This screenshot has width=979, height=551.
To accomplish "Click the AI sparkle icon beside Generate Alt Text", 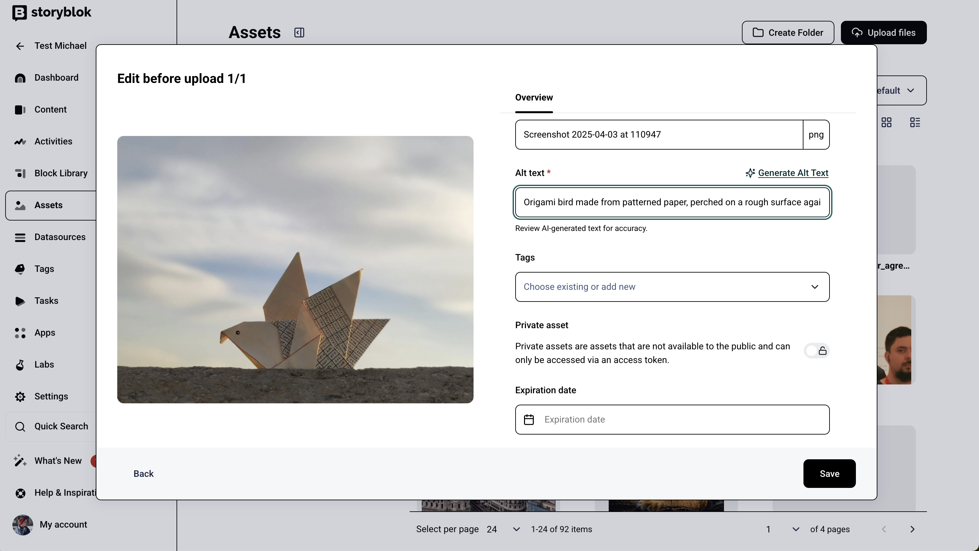I will [x=750, y=173].
